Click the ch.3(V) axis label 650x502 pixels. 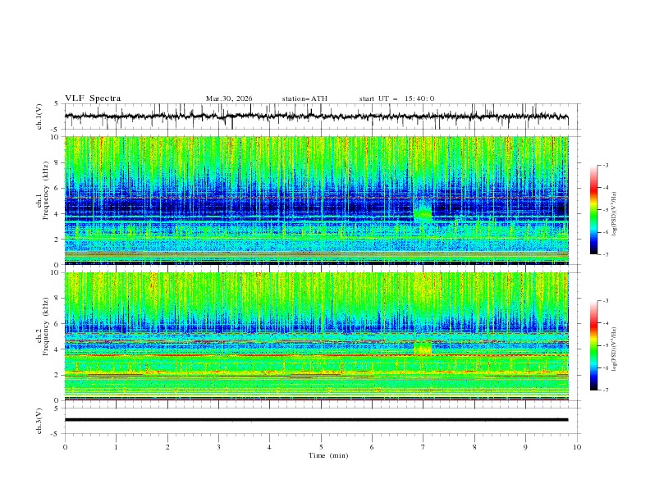click(x=39, y=421)
